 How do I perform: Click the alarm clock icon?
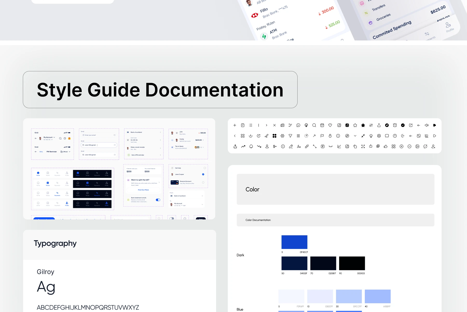point(395,125)
